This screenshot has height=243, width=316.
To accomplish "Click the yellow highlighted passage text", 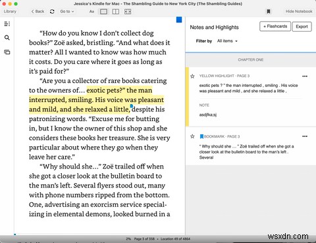I will [x=97, y=100].
